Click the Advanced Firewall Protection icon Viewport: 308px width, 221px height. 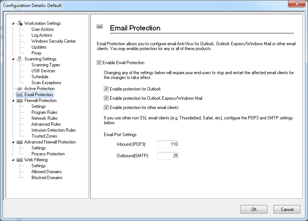pos(20,142)
